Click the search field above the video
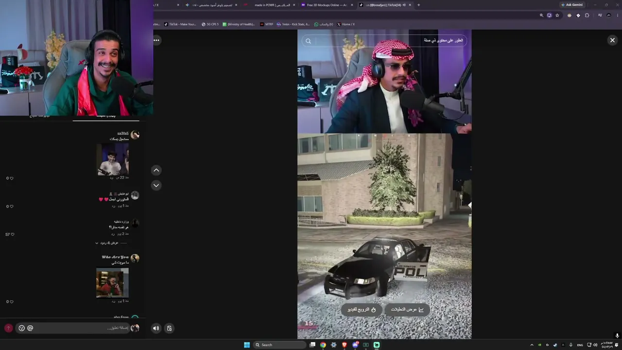622x350 pixels. [384, 41]
